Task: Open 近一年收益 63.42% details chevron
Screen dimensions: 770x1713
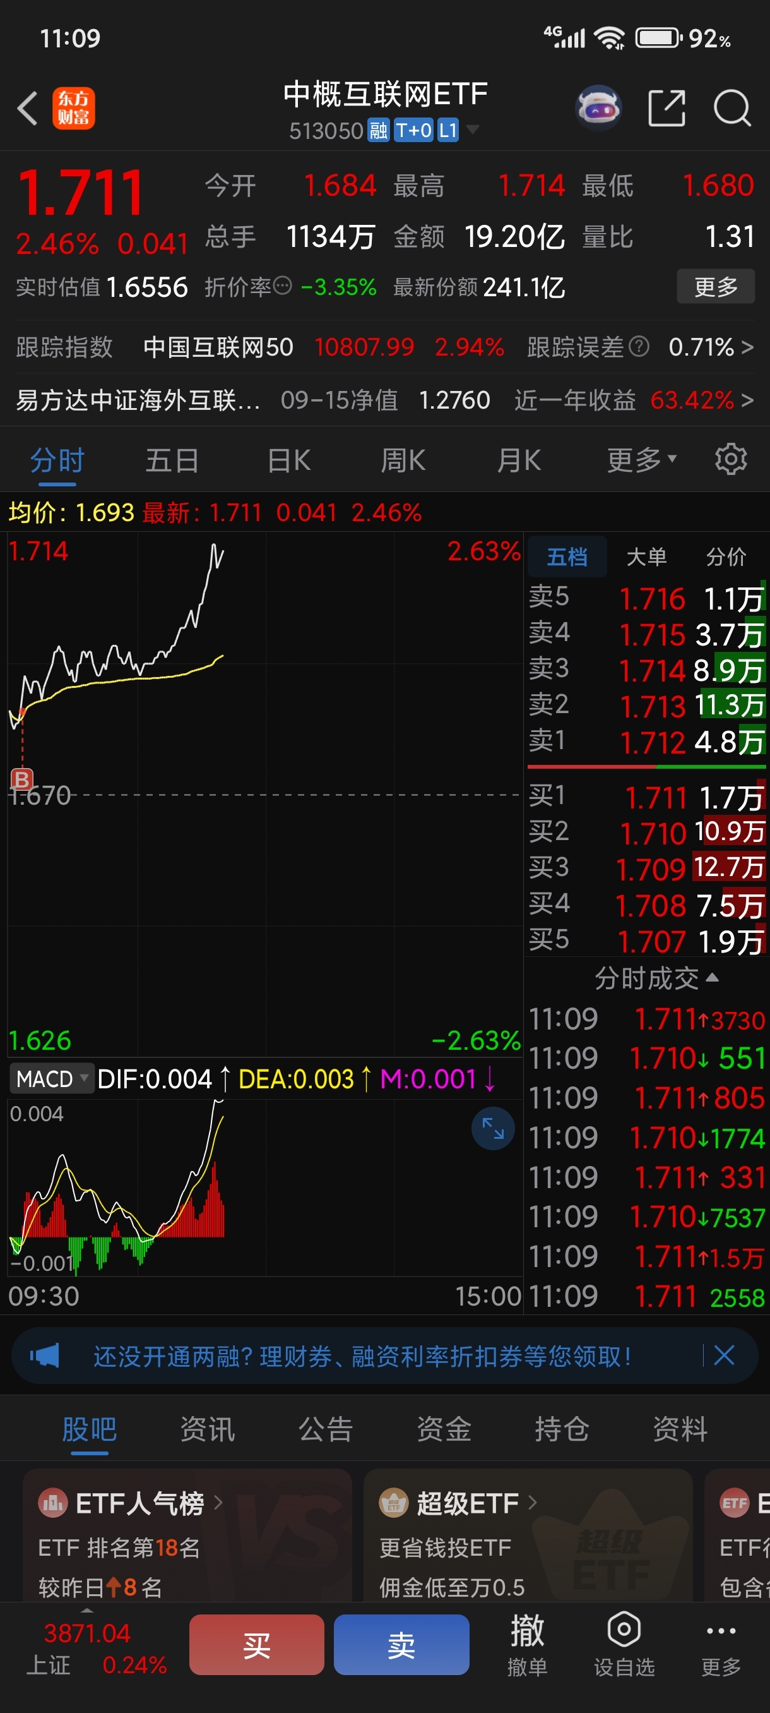Action: coord(747,400)
